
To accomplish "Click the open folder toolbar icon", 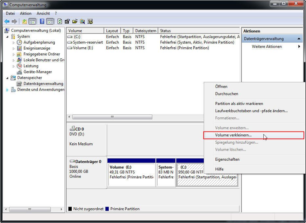I will [75, 21].
